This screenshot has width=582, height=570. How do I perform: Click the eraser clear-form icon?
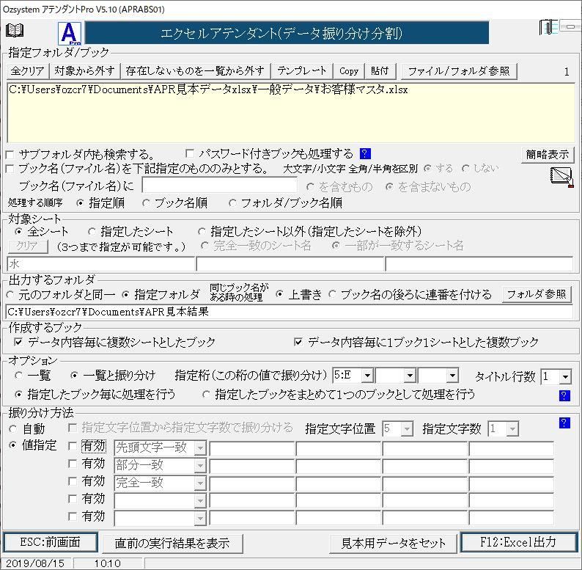[561, 178]
